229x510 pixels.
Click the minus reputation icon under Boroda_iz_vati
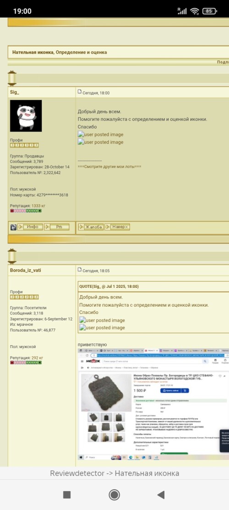[12, 363]
